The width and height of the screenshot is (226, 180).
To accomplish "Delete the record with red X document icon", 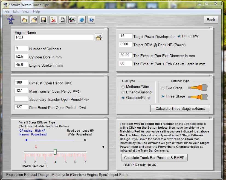I will pyautogui.click(x=53, y=20).
